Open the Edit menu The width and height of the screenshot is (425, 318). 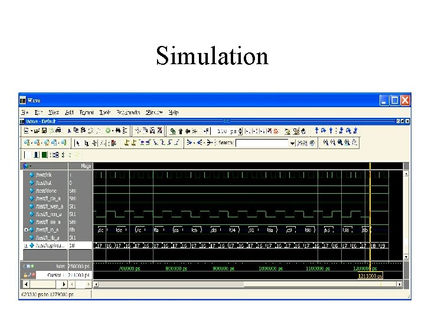(x=38, y=112)
